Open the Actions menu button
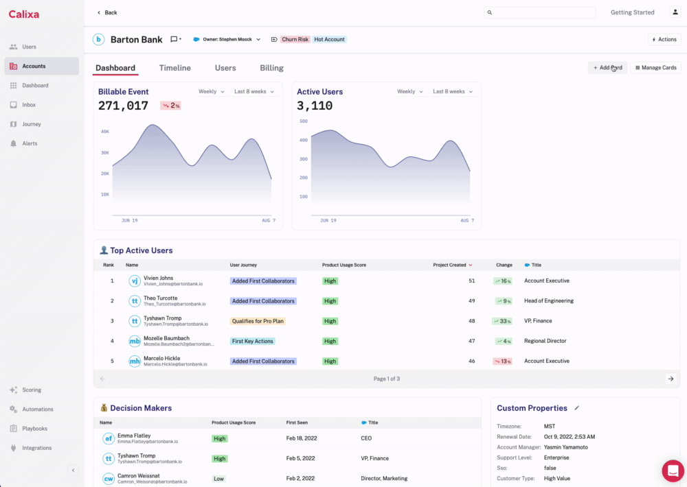The width and height of the screenshot is (687, 487). click(x=664, y=40)
